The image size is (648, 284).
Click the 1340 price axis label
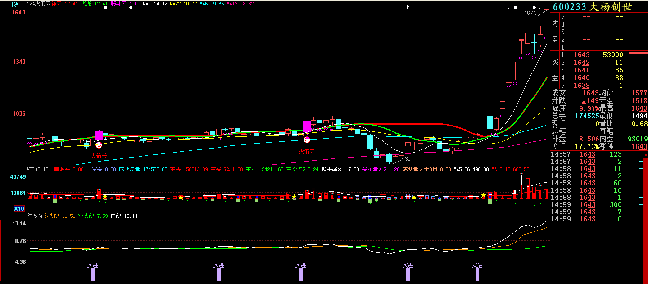(18, 62)
